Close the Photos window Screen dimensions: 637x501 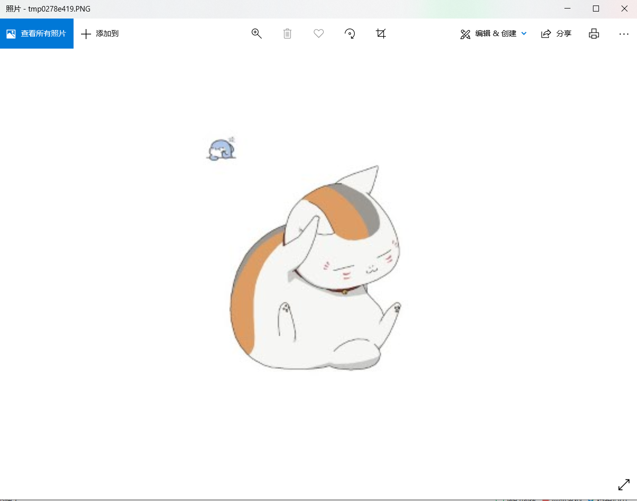pos(624,9)
